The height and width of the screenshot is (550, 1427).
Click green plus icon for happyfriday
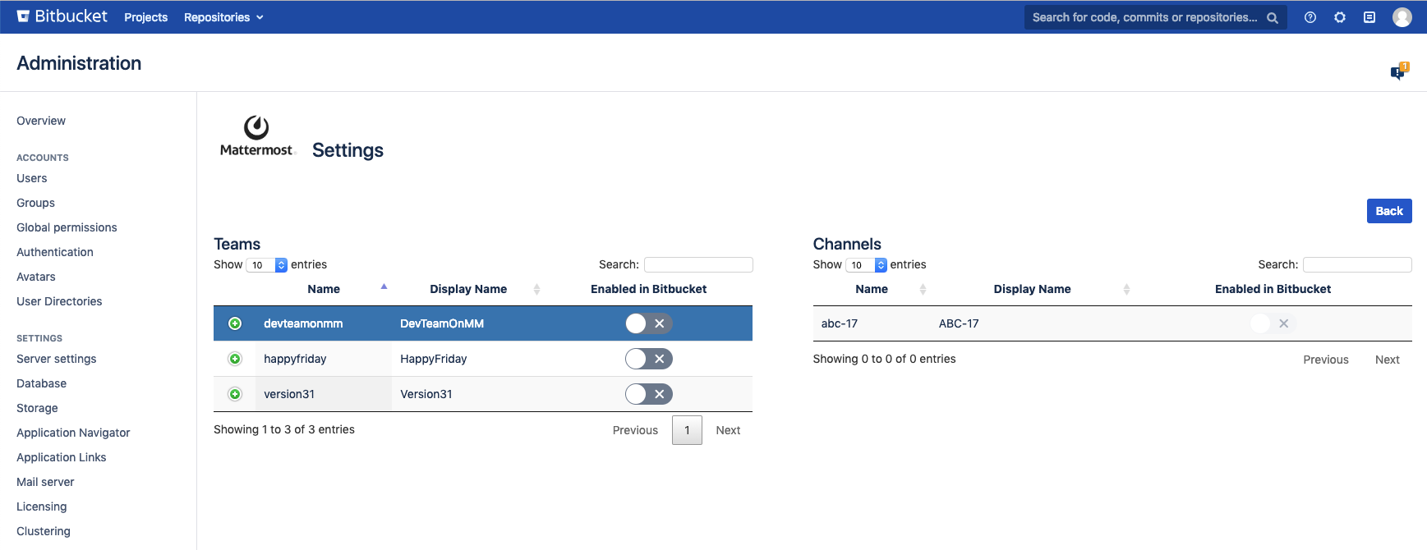click(235, 359)
